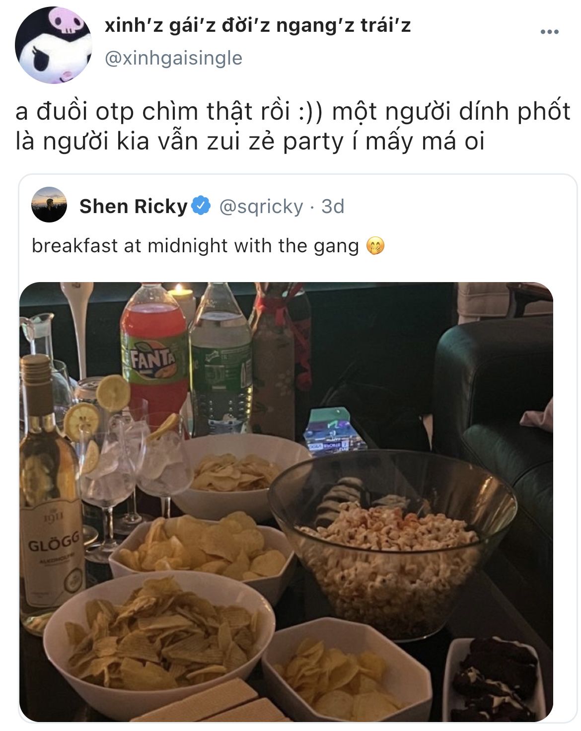The width and height of the screenshot is (581, 731).
Task: Click the Shen Ricky name in quoted tweet
Action: (x=133, y=206)
